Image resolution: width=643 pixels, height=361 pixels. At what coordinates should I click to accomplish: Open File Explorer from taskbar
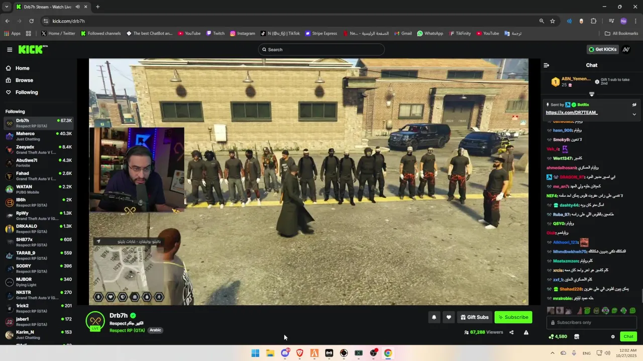pos(270,353)
